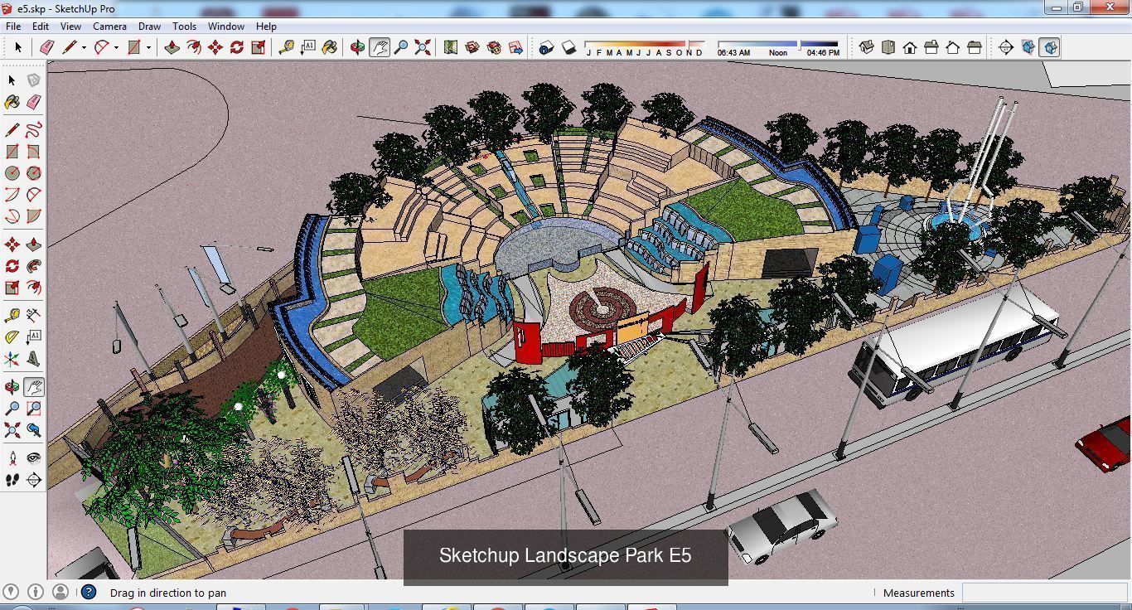Switch to the Back view icon

953,47
